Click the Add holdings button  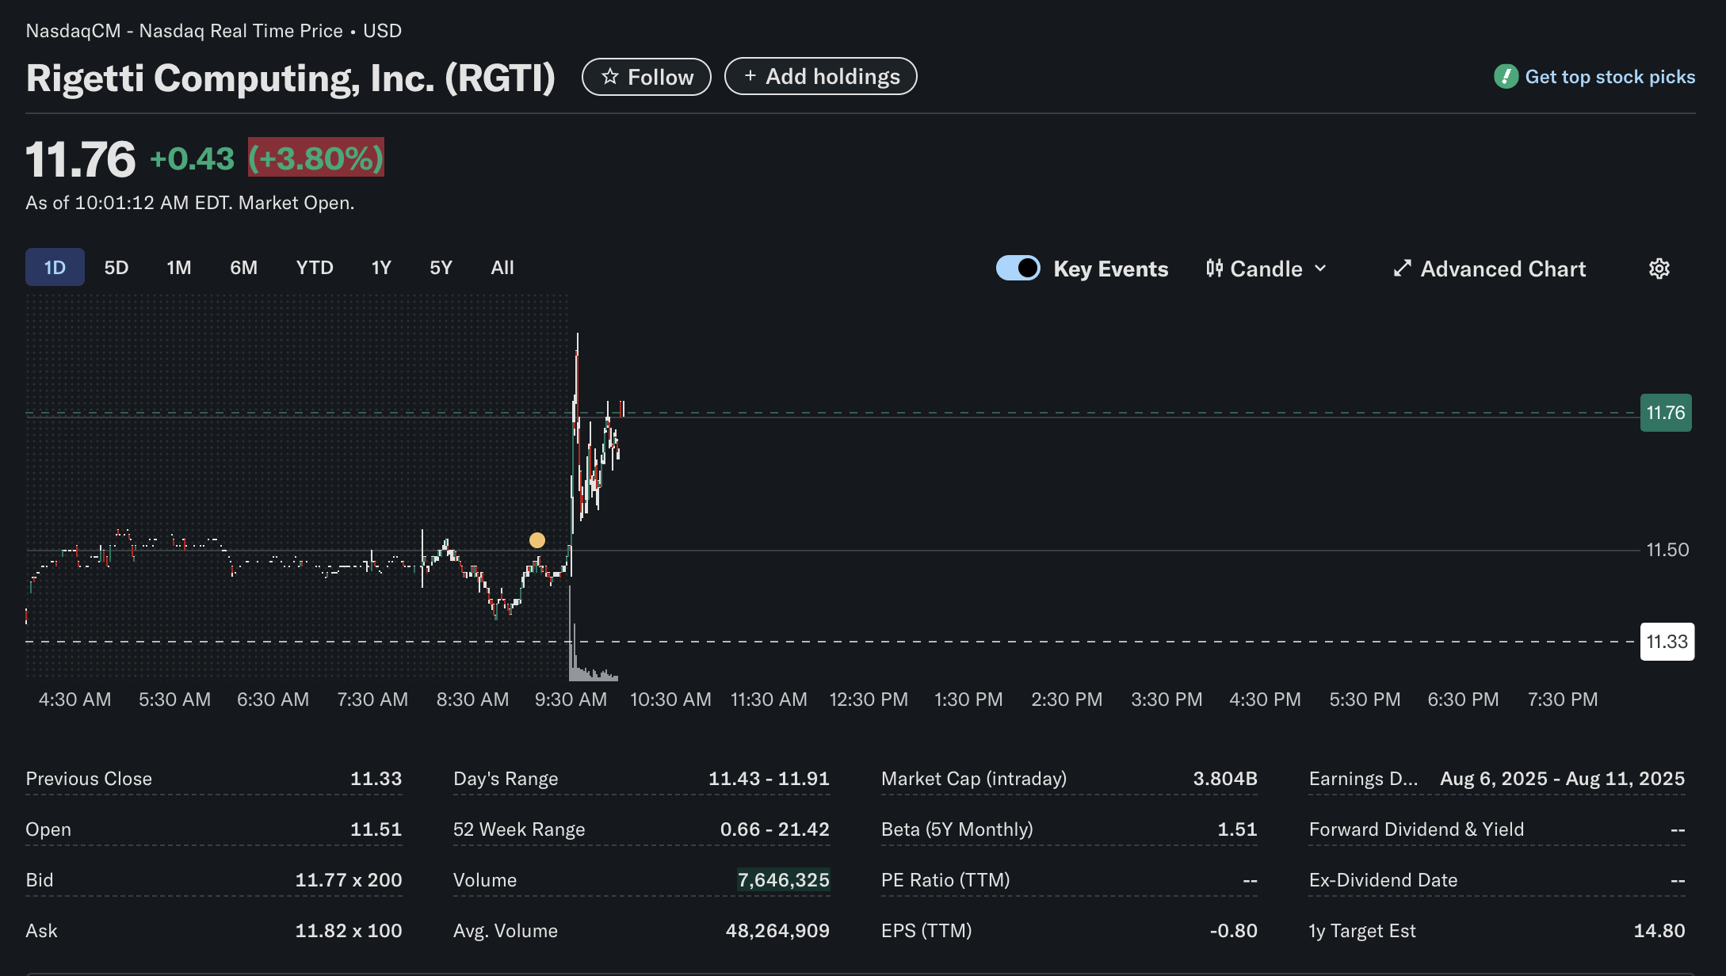coord(820,76)
